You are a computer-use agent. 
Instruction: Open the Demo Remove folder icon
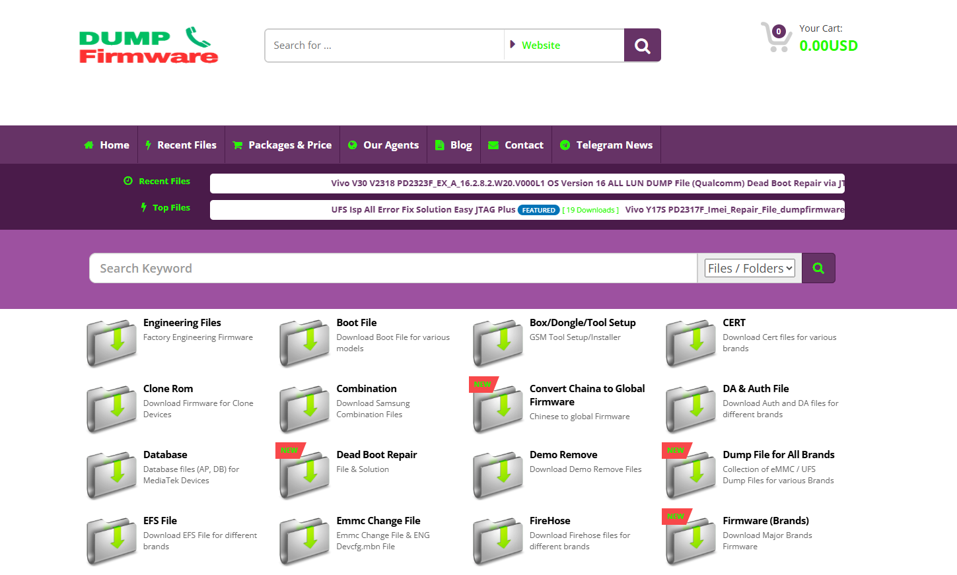(498, 475)
